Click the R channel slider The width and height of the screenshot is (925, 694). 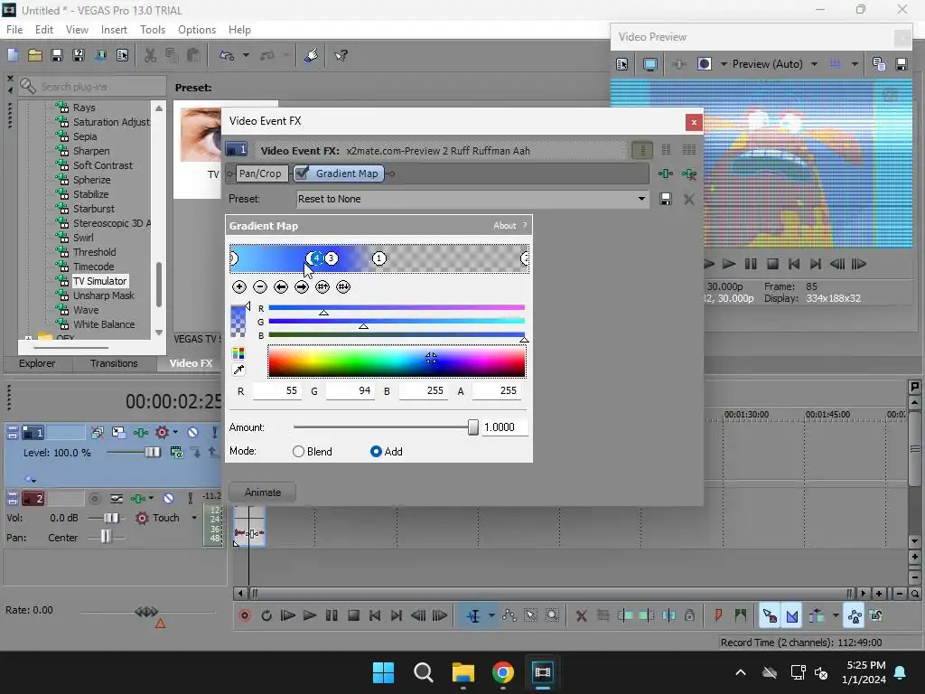[397, 307]
